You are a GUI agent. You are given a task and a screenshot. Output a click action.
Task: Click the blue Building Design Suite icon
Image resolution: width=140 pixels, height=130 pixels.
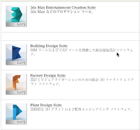(16, 55)
